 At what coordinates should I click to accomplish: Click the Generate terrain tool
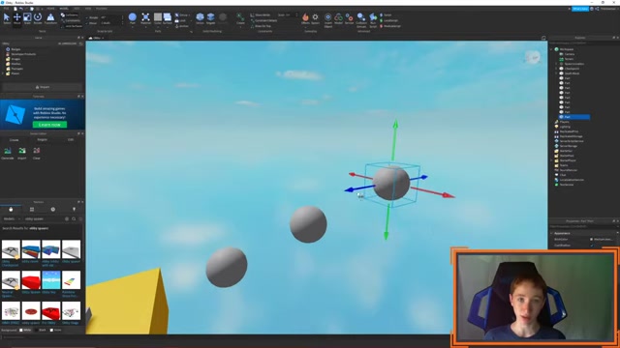pos(8,153)
